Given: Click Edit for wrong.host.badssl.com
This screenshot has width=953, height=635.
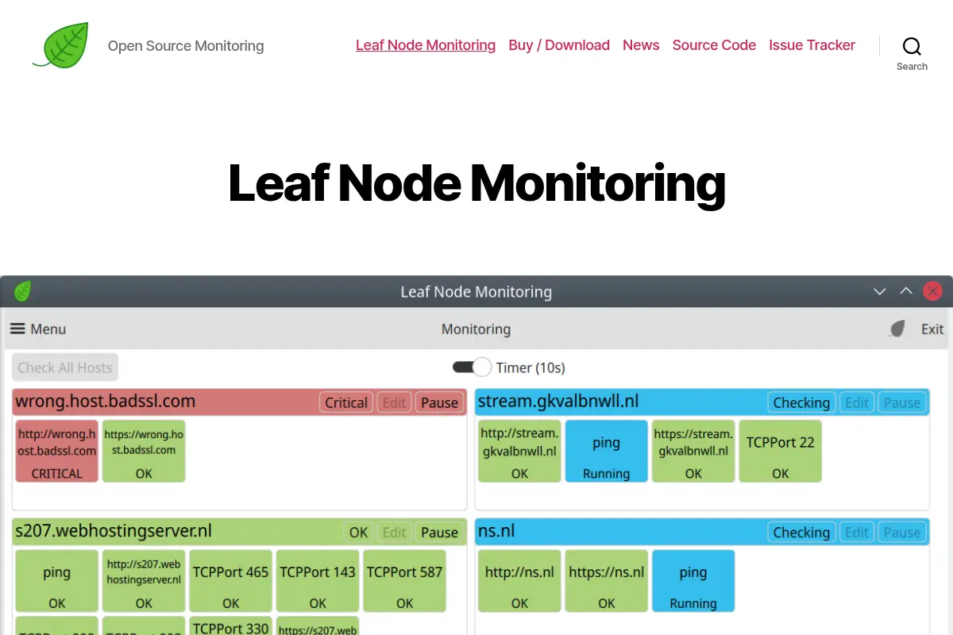Looking at the screenshot, I should click(x=394, y=402).
